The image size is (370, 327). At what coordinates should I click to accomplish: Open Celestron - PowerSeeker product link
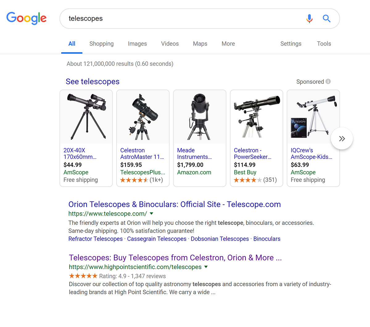pyautogui.click(x=253, y=154)
